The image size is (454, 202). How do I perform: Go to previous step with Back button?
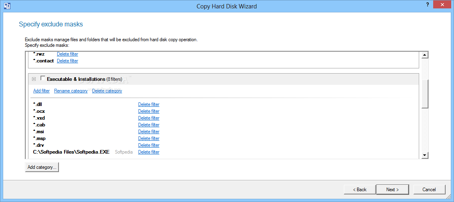pos(360,190)
